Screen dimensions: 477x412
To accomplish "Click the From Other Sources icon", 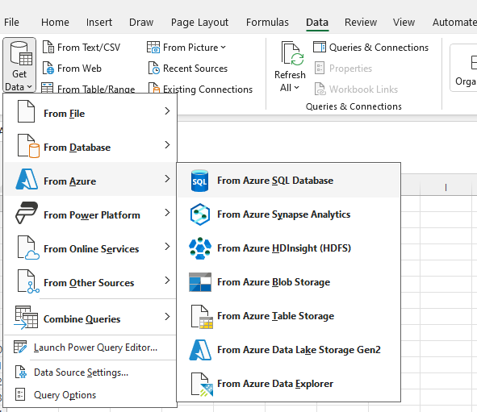I will 28,281.
